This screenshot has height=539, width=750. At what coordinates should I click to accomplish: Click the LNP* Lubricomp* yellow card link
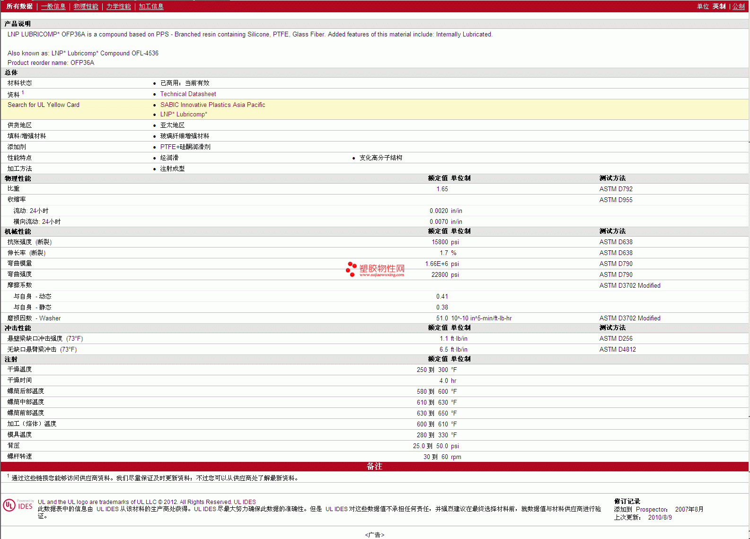(184, 115)
